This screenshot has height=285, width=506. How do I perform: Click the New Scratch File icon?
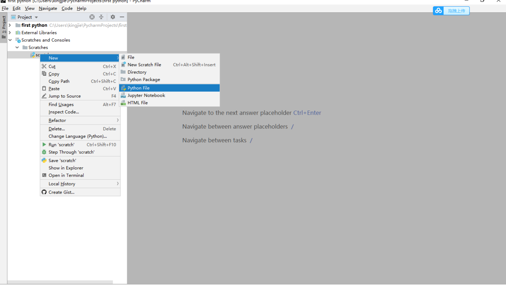(123, 64)
